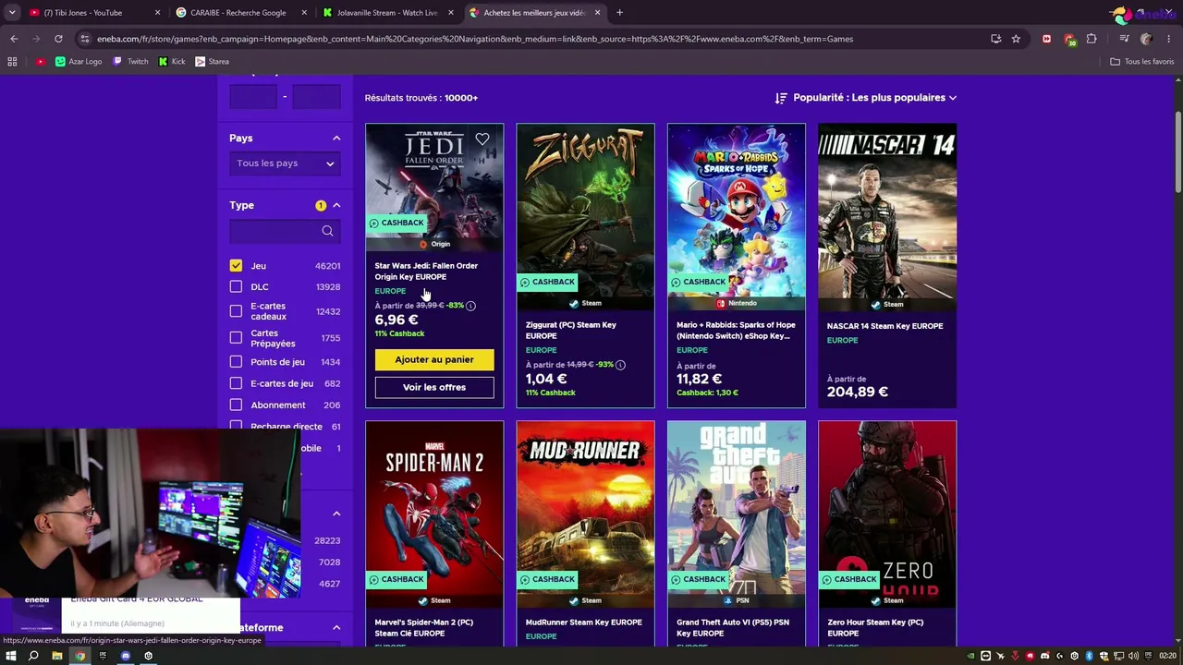Open the Tous les pays dropdown
1183x665 pixels.
pos(285,163)
